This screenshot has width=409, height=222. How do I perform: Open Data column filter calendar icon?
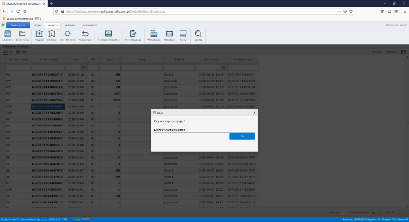pos(83,67)
